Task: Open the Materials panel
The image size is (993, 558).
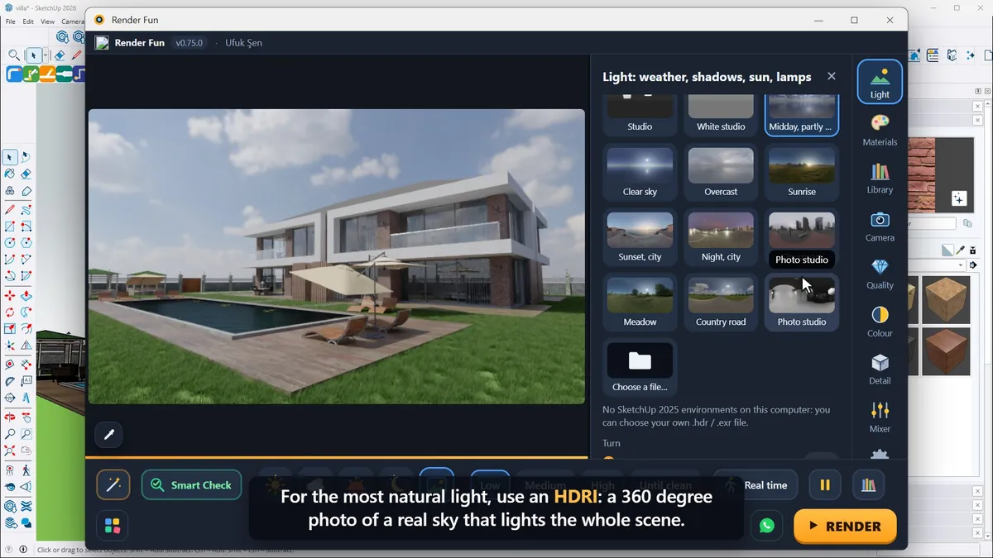Action: pos(880,130)
